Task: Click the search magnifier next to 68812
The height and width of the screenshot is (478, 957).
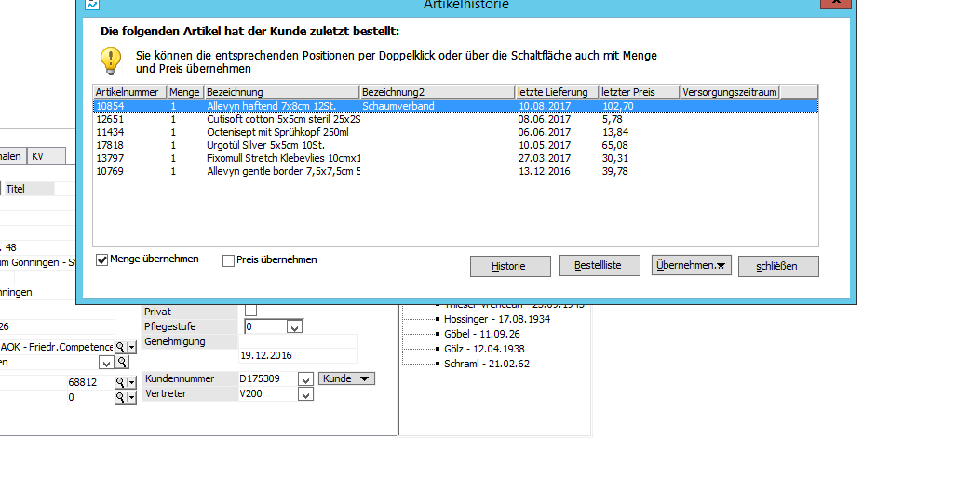Action: point(120,382)
